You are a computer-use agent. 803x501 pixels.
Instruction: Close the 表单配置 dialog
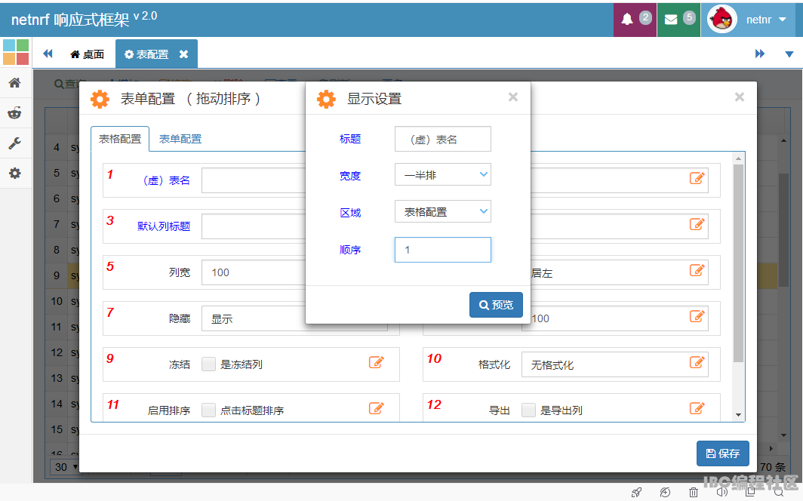740,97
